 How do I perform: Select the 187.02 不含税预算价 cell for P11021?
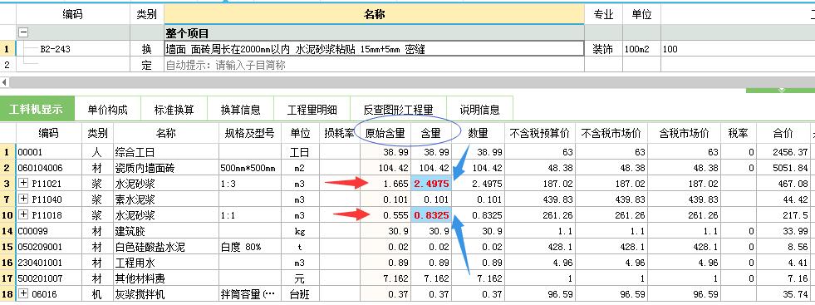pyautogui.click(x=539, y=184)
